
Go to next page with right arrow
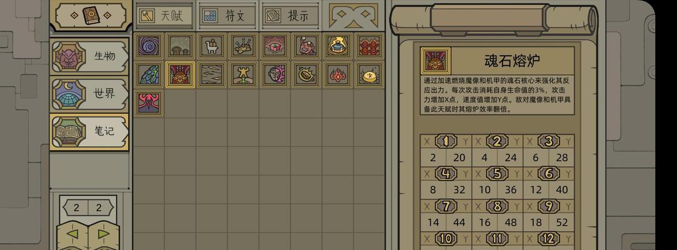click(104, 235)
